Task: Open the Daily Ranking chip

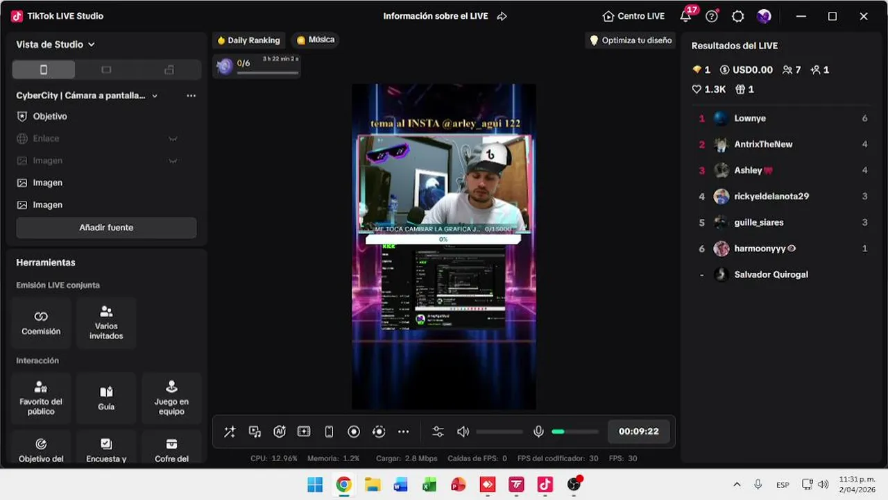Action: pos(248,40)
